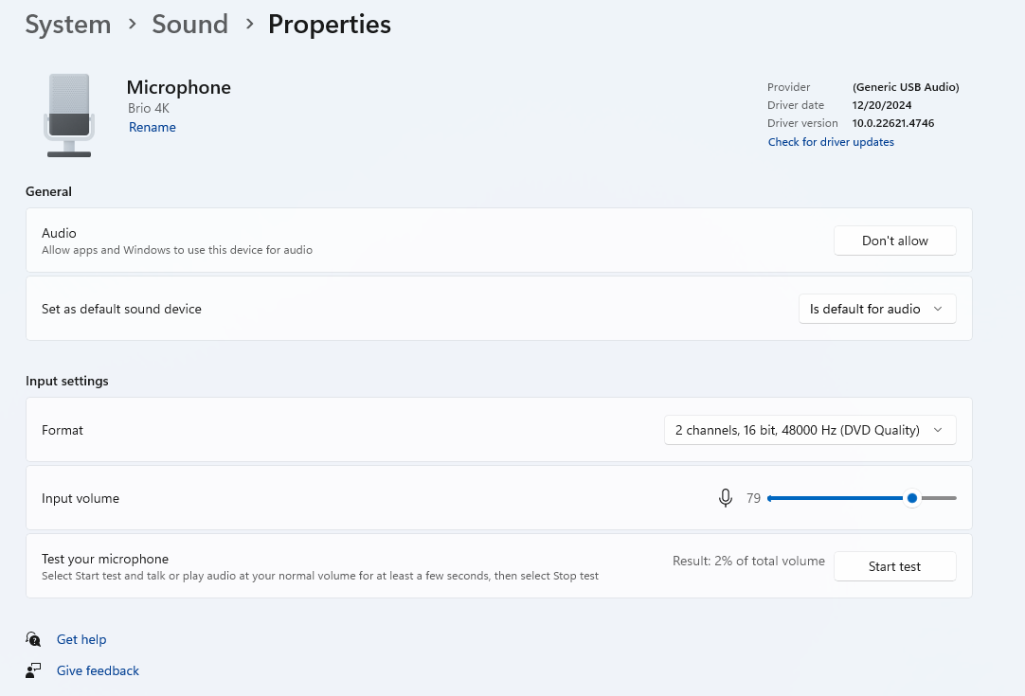Click the chevron after System breadcrumb
The image size is (1025, 696).
coord(131,25)
